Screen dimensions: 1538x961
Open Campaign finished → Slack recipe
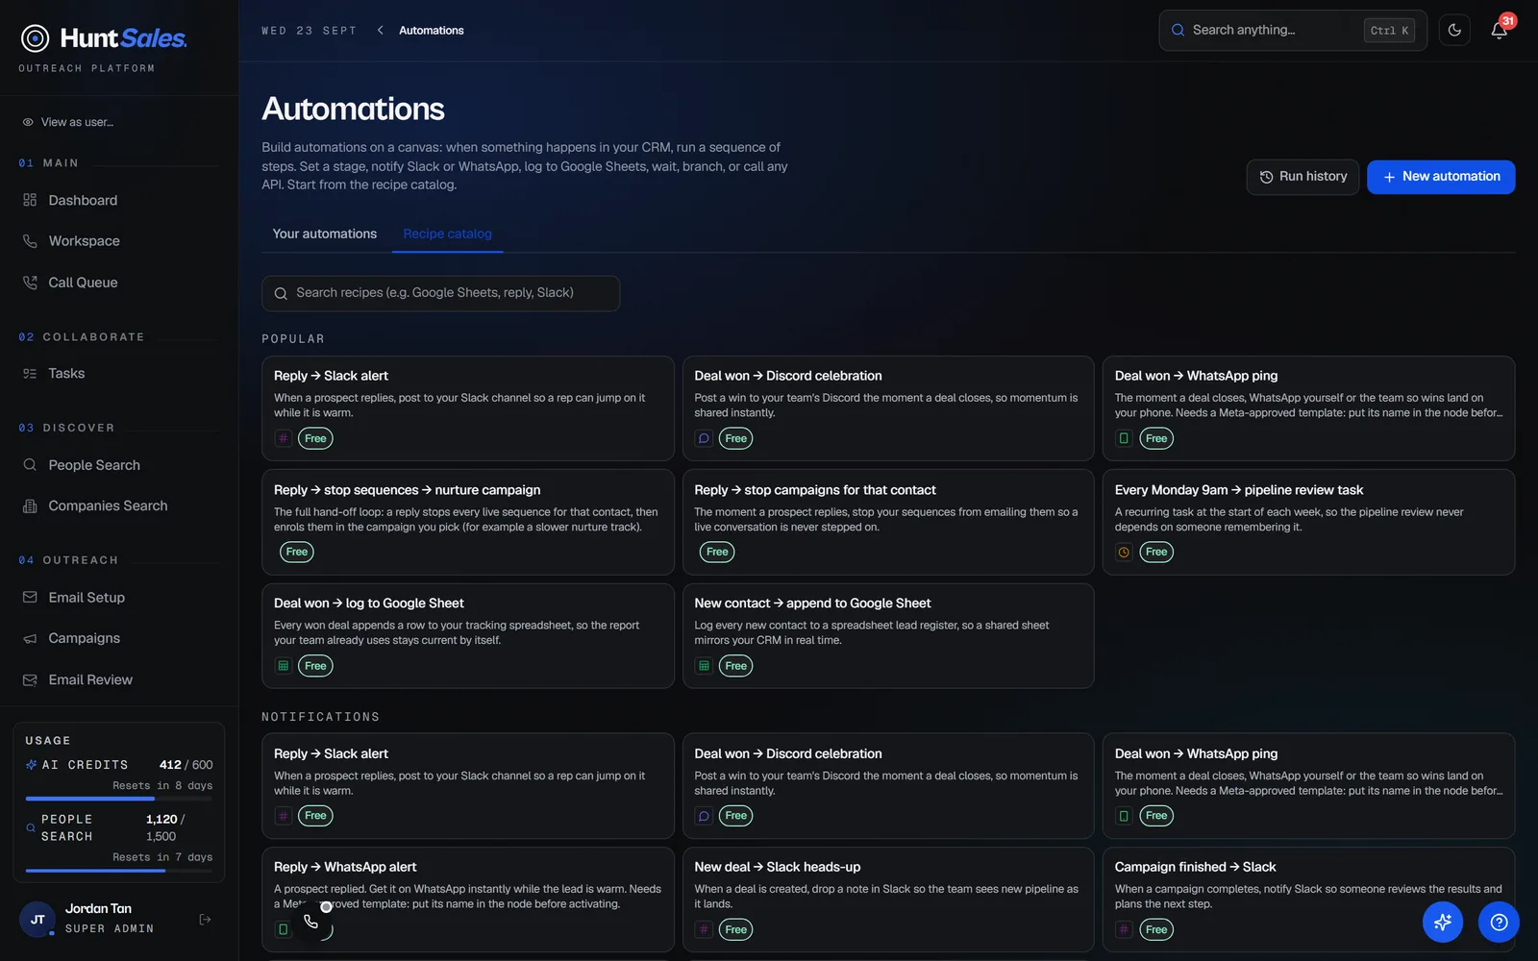click(1308, 899)
